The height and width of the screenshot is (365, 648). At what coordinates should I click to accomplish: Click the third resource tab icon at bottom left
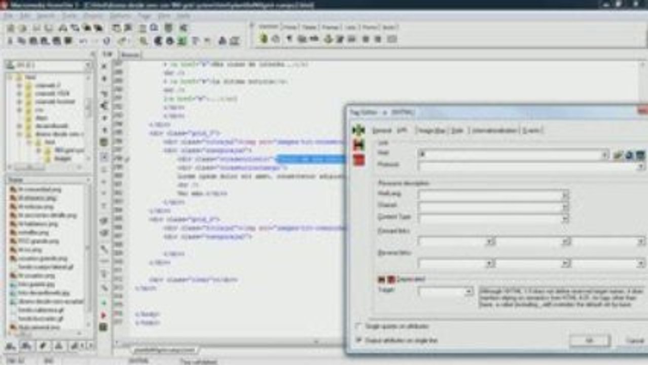coord(43,346)
